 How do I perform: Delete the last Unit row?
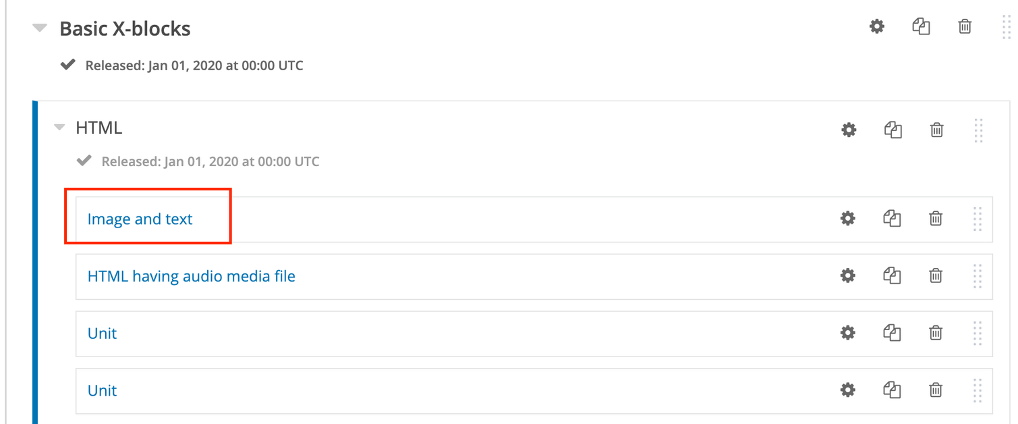click(x=936, y=390)
